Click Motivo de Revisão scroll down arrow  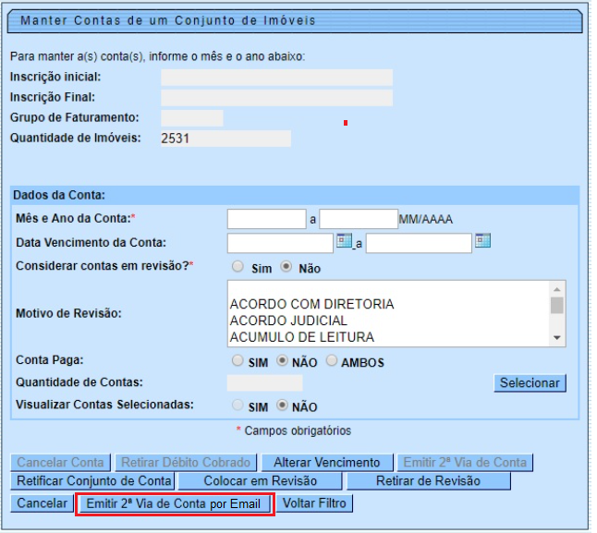pos(557,338)
